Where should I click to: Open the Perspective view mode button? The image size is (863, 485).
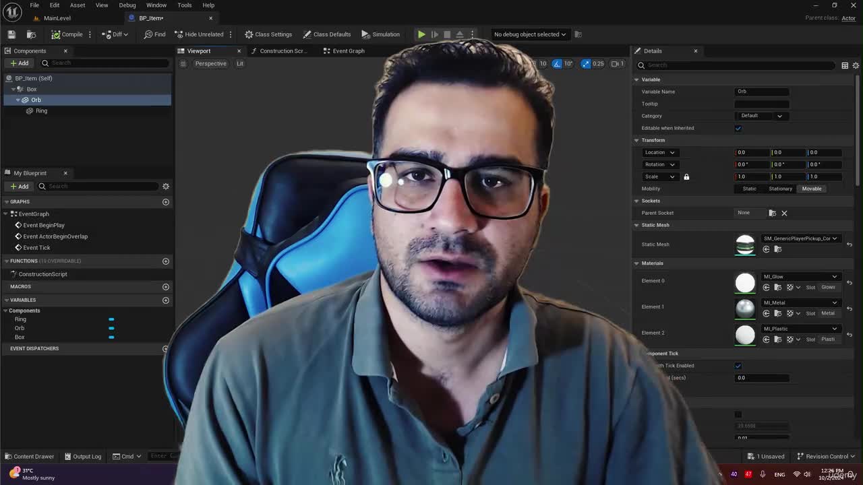(210, 63)
